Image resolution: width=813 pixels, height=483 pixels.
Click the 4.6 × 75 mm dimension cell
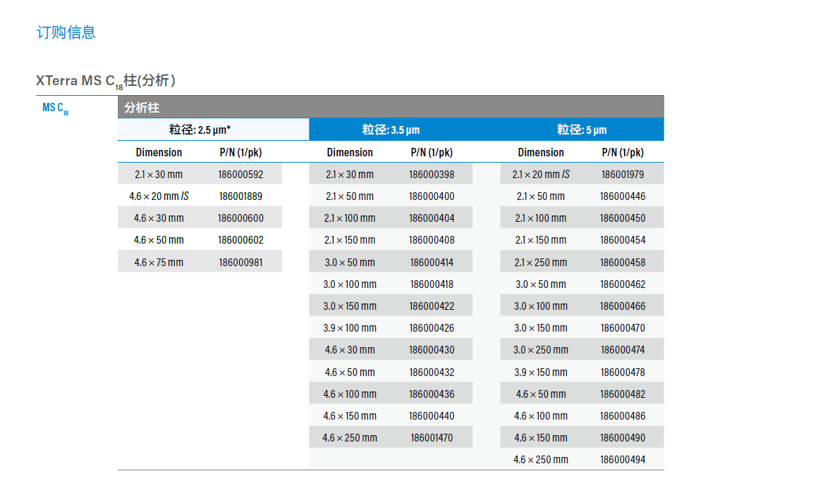coord(159,263)
